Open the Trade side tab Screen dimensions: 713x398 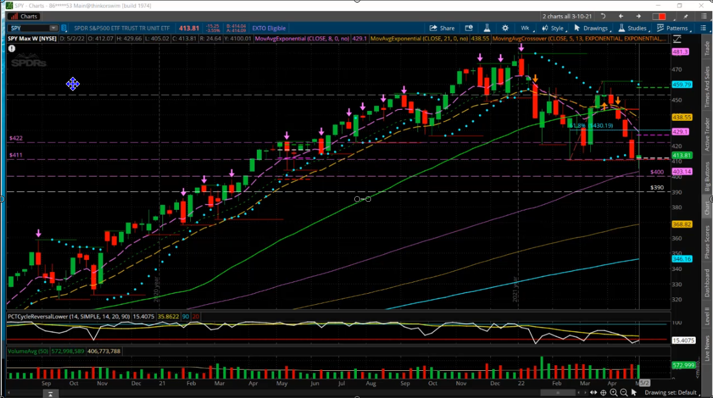(707, 49)
